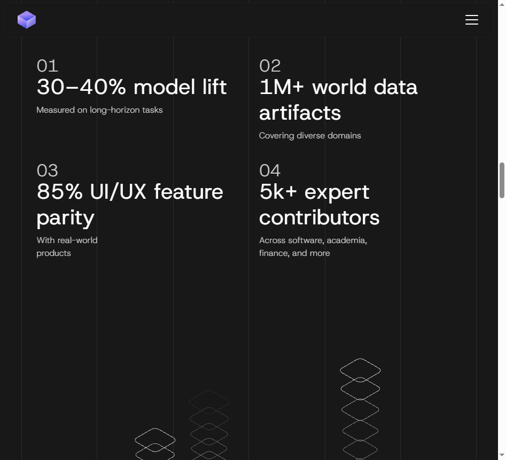Click the '30–40% model lift' heading
This screenshot has height=460, width=506.
pos(131,87)
